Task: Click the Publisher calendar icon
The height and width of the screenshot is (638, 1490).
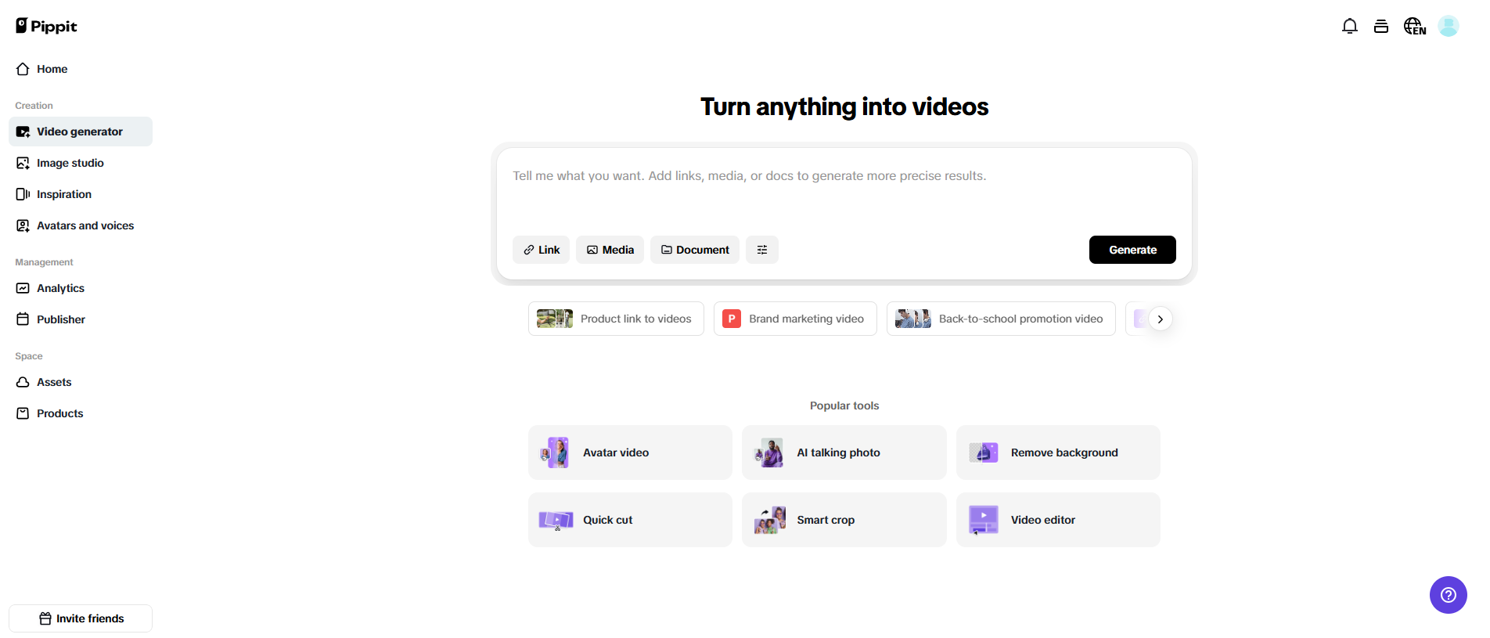Action: point(23,319)
